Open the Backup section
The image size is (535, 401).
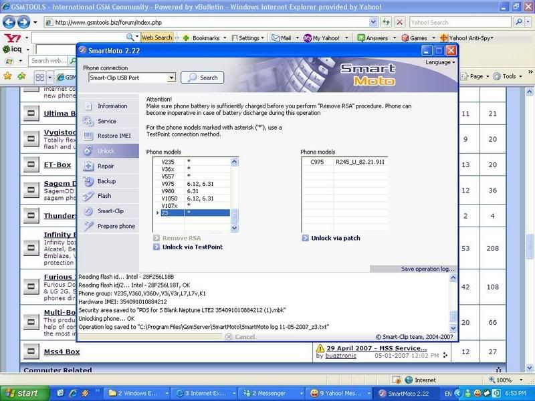coord(108,181)
